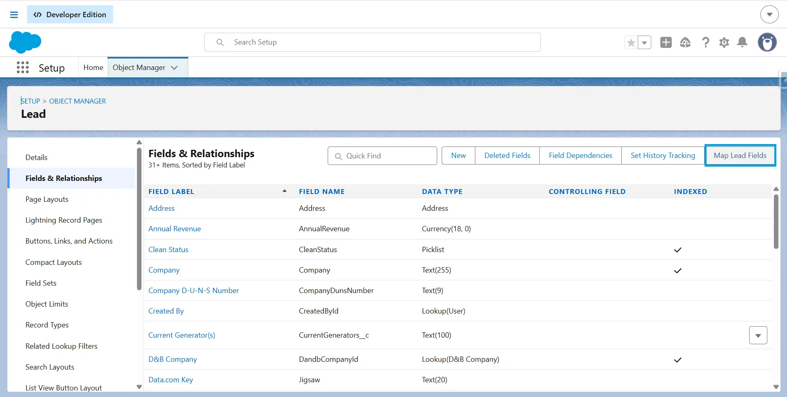Open the global actions plus icon
Screen dimensions: 787x397
666,42
